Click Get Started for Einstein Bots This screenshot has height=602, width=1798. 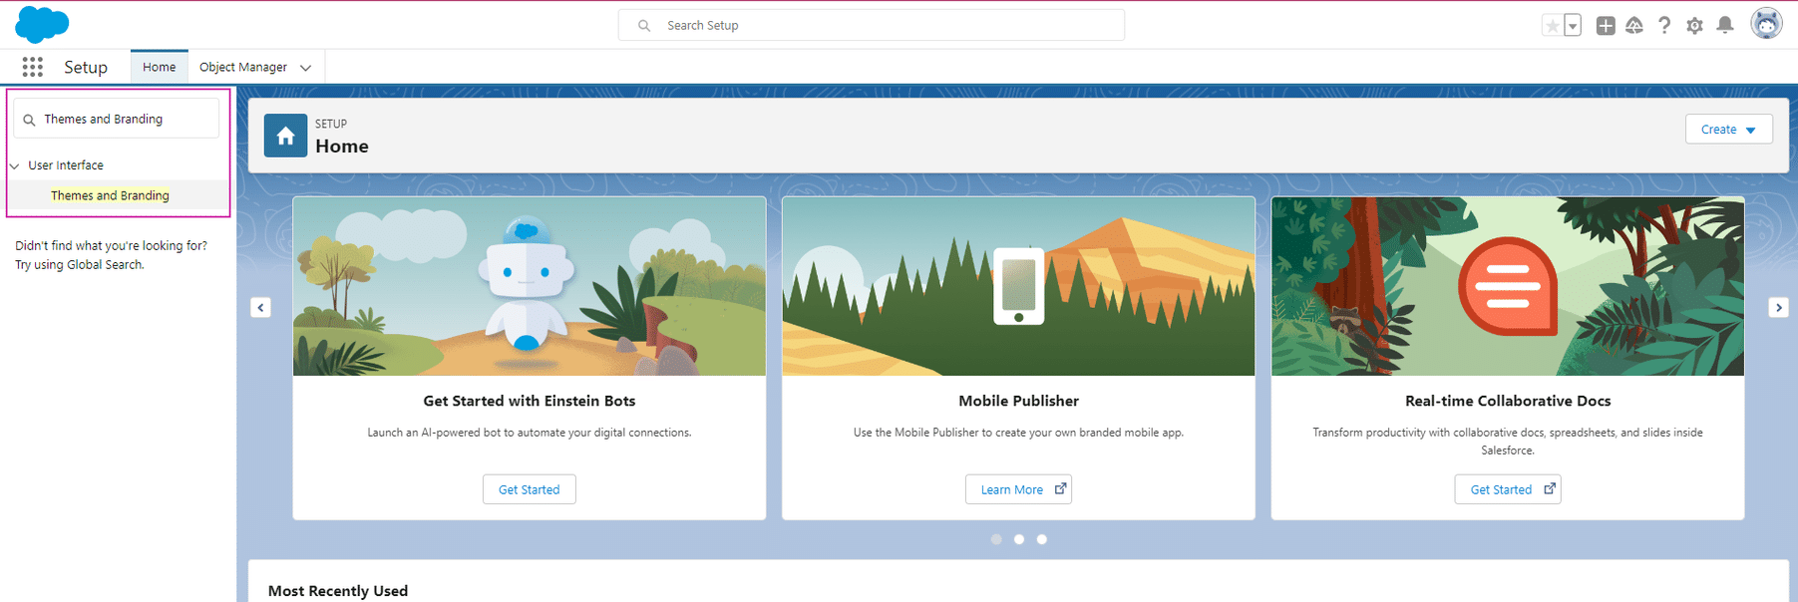(529, 489)
